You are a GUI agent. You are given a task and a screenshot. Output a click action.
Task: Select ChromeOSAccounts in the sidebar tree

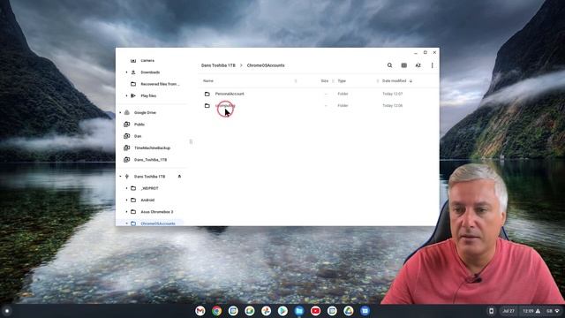click(x=158, y=223)
